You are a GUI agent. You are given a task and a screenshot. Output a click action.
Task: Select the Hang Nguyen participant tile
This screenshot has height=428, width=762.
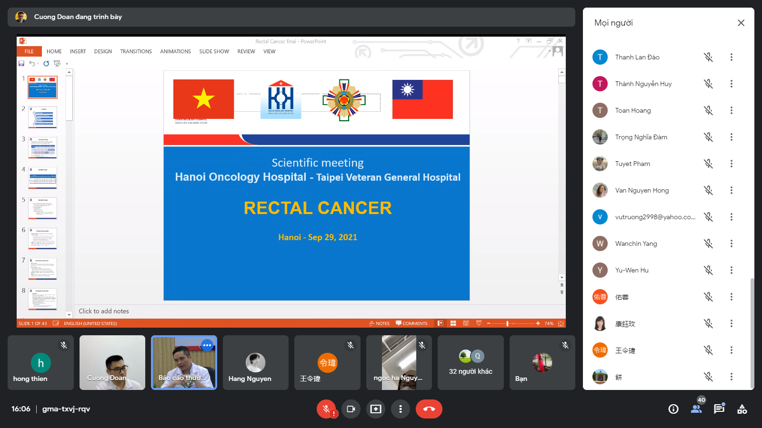pos(256,362)
